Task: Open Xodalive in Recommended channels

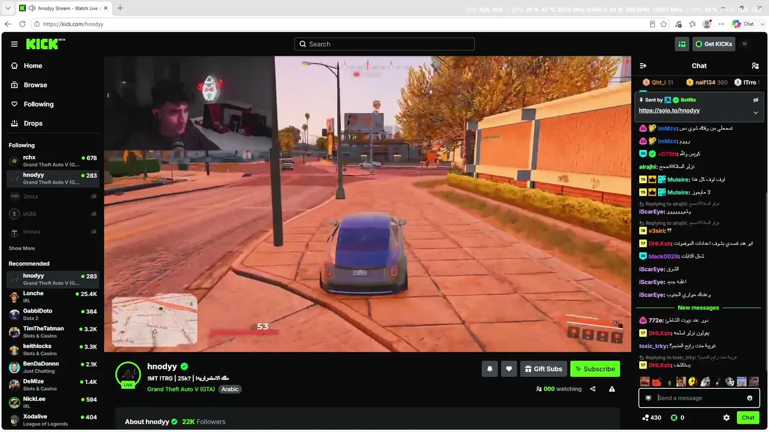Action: (52, 419)
